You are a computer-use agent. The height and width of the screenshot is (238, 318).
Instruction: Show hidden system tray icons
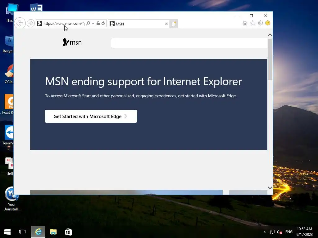pyautogui.click(x=265, y=232)
